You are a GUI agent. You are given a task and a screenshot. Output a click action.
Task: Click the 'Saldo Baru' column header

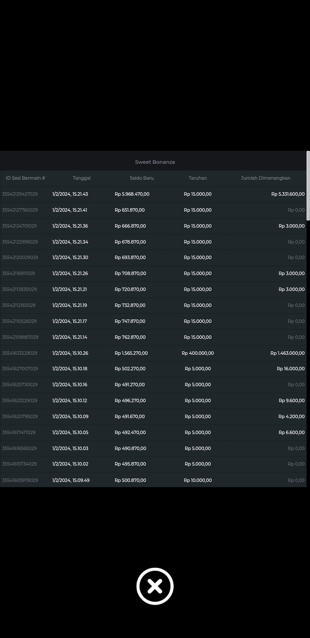coord(142,178)
